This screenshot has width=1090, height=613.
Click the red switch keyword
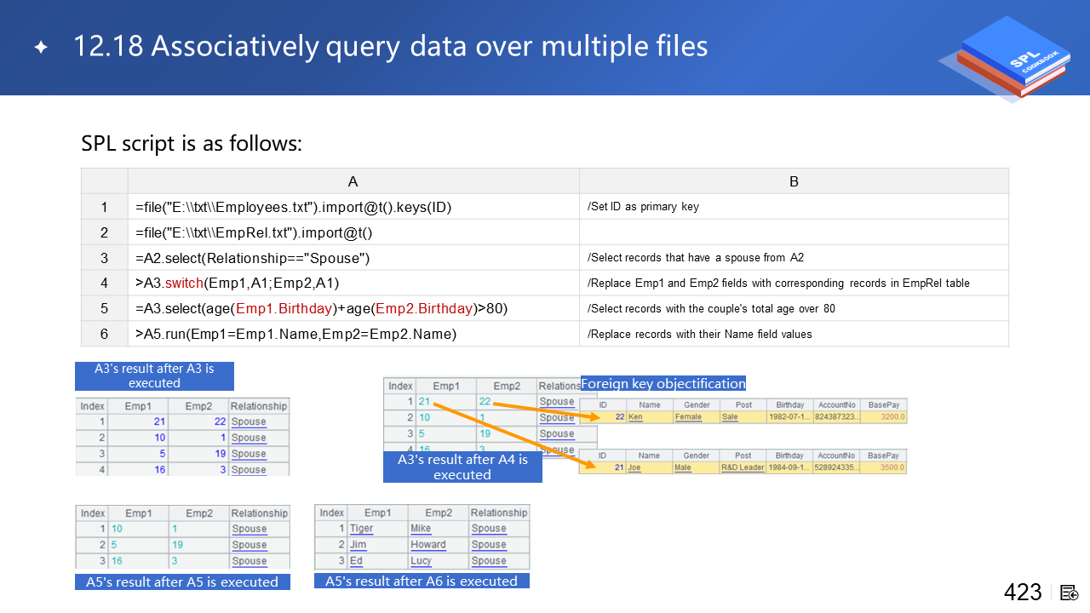click(x=183, y=283)
